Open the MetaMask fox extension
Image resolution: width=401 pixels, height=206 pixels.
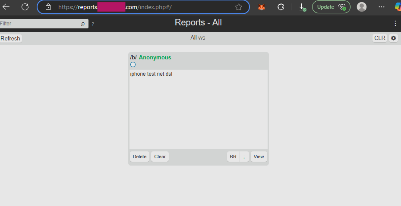(x=262, y=7)
